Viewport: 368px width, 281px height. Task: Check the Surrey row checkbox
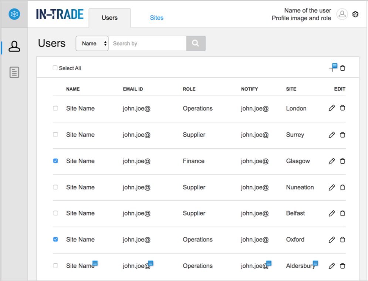pyautogui.click(x=55, y=135)
